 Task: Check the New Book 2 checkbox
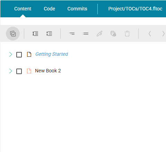pyautogui.click(x=19, y=71)
